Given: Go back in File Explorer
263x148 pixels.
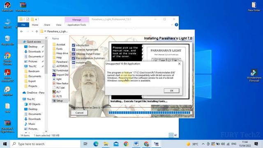Looking at the screenshot, I should 22,31.
